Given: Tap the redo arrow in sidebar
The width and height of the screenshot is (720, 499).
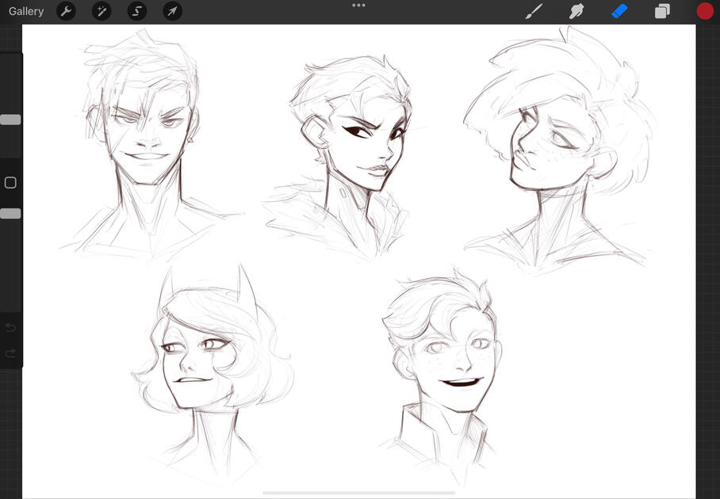Looking at the screenshot, I should pyautogui.click(x=10, y=353).
